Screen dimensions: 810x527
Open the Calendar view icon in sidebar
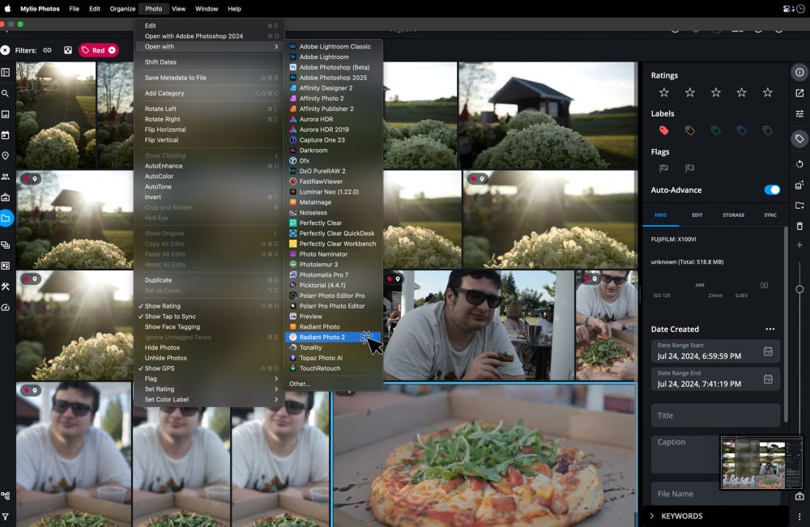[x=5, y=135]
